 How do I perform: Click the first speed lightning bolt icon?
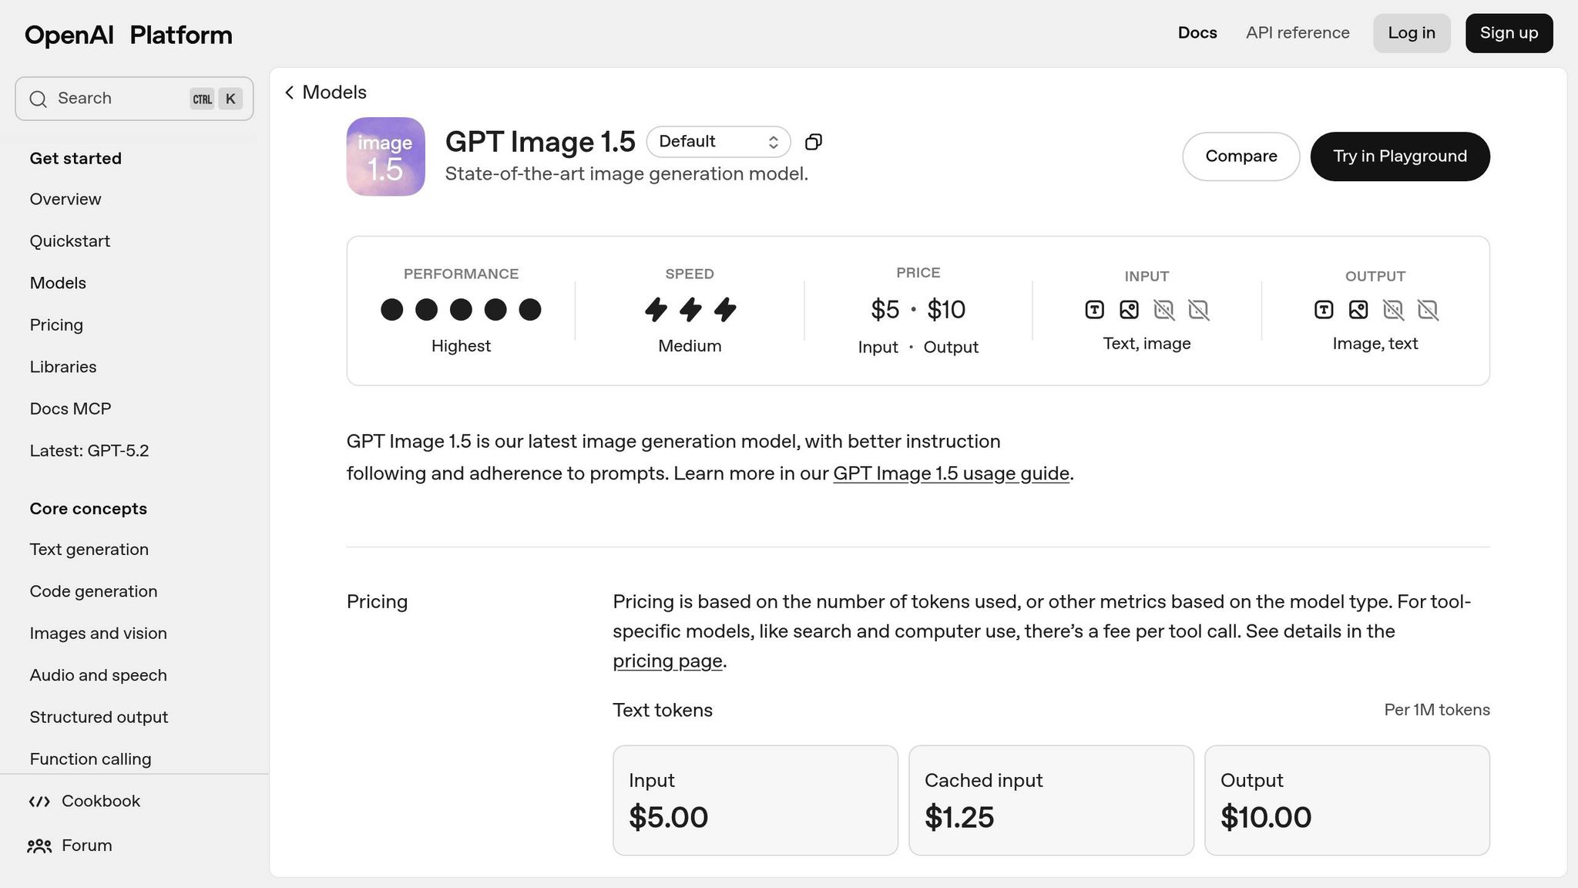[x=656, y=310]
